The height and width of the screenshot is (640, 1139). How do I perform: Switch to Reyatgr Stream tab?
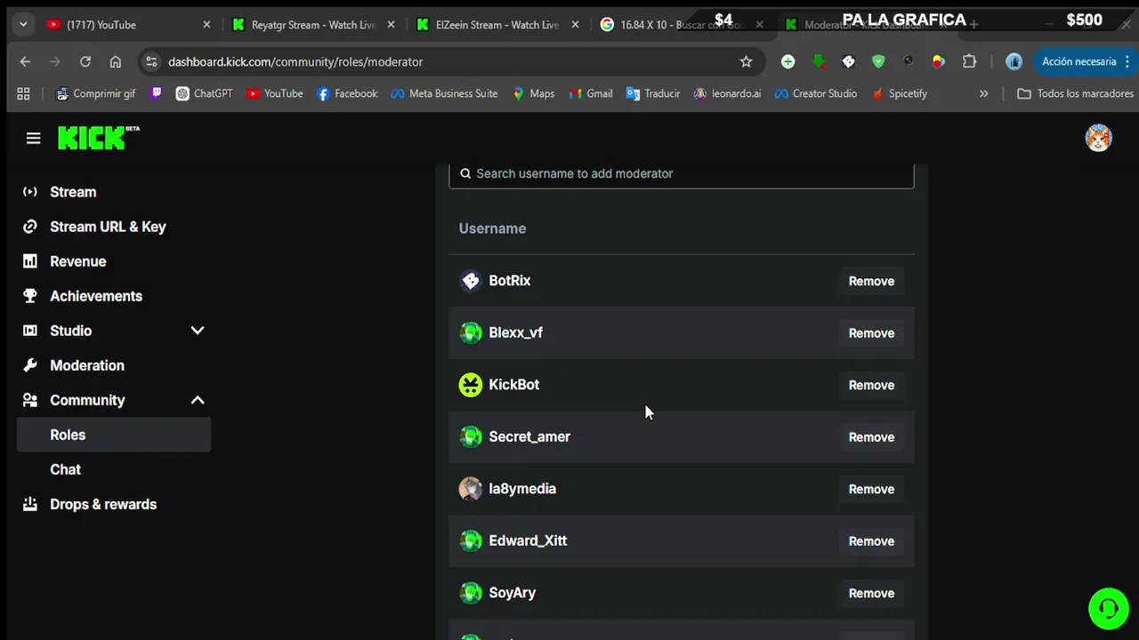point(312,25)
